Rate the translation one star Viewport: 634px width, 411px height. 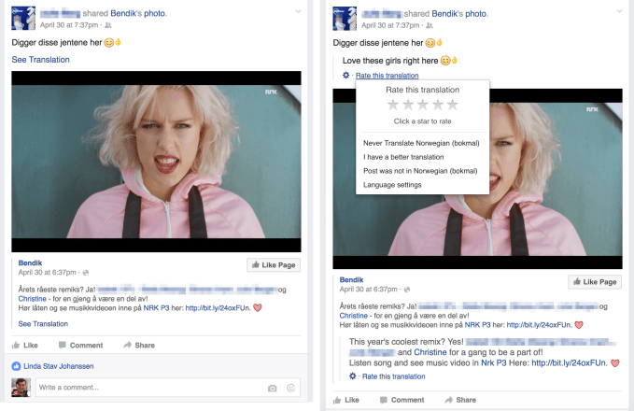coord(392,106)
